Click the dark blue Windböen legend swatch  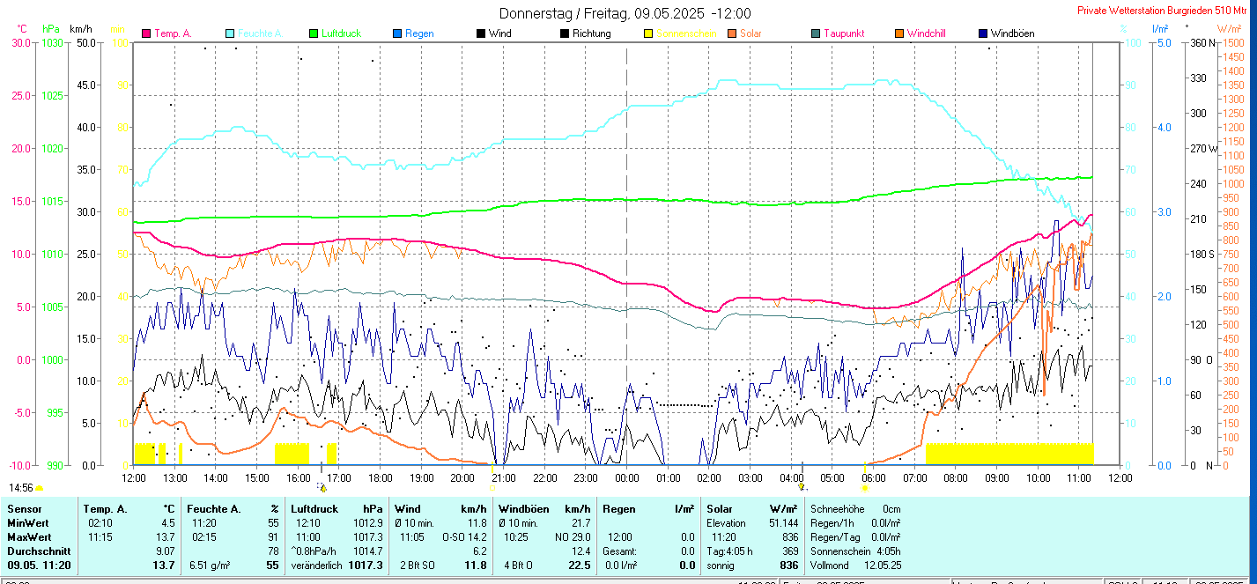(x=983, y=33)
